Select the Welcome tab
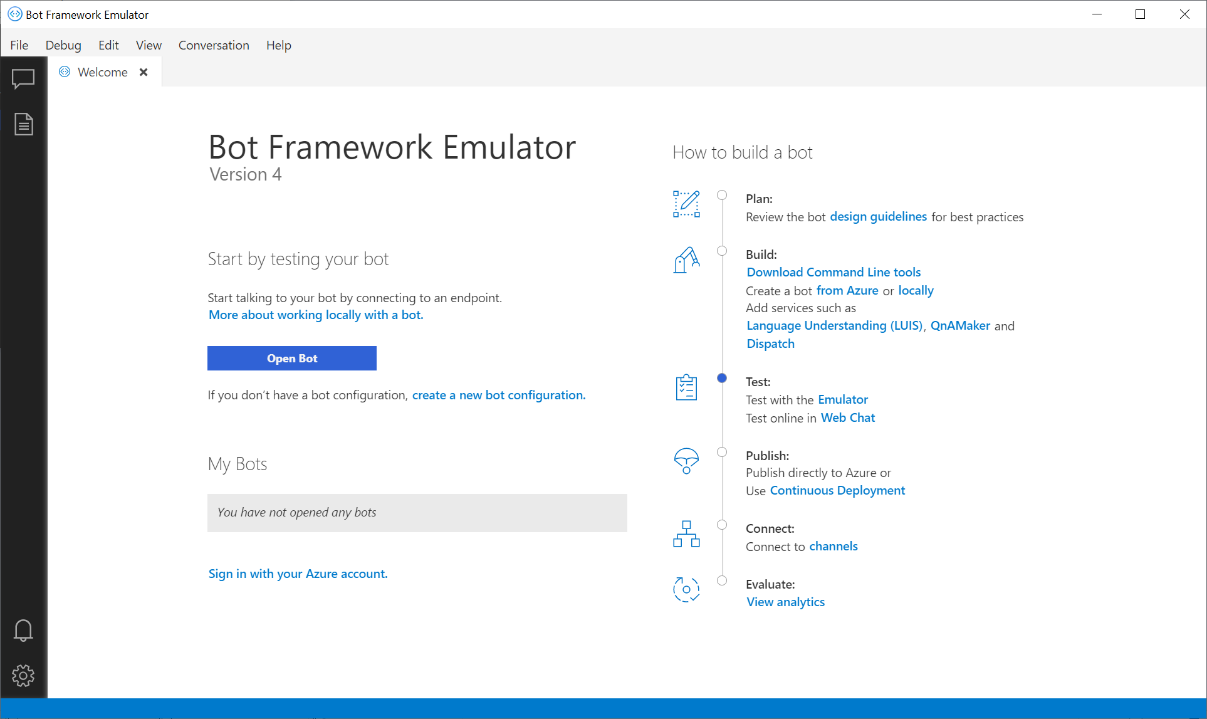This screenshot has height=719, width=1207. click(102, 72)
